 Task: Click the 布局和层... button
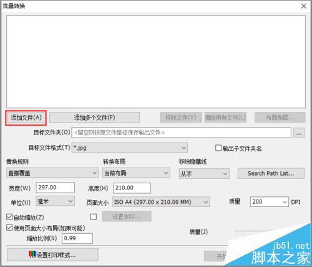(x=280, y=118)
